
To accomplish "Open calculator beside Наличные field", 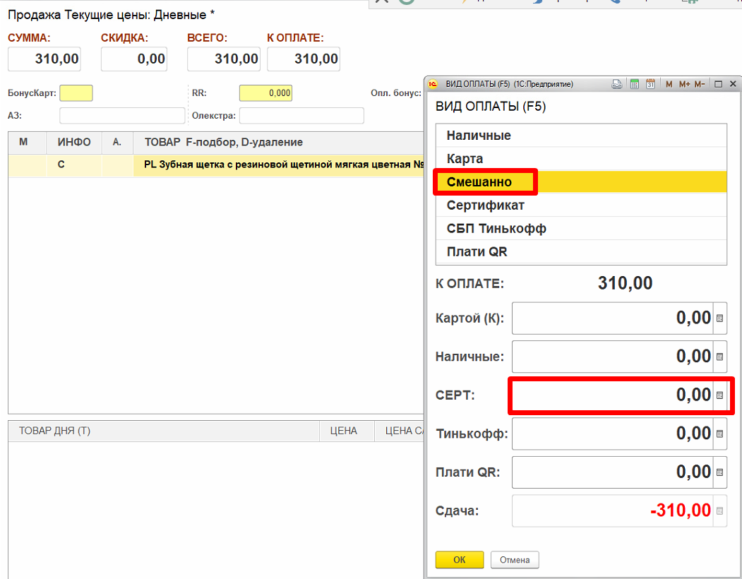I will (719, 357).
